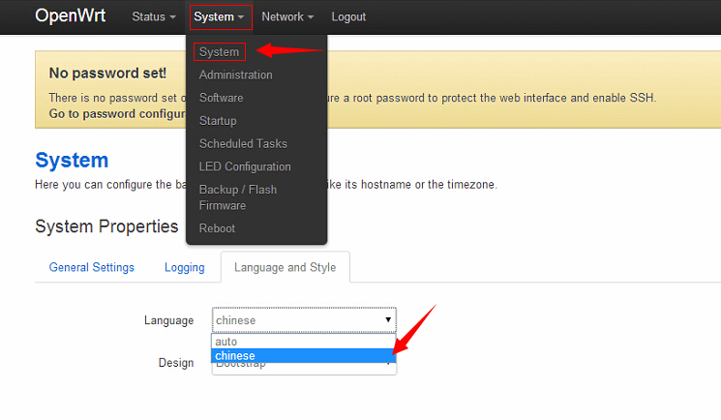Click the Logout link
The width and height of the screenshot is (721, 420).
tap(348, 17)
